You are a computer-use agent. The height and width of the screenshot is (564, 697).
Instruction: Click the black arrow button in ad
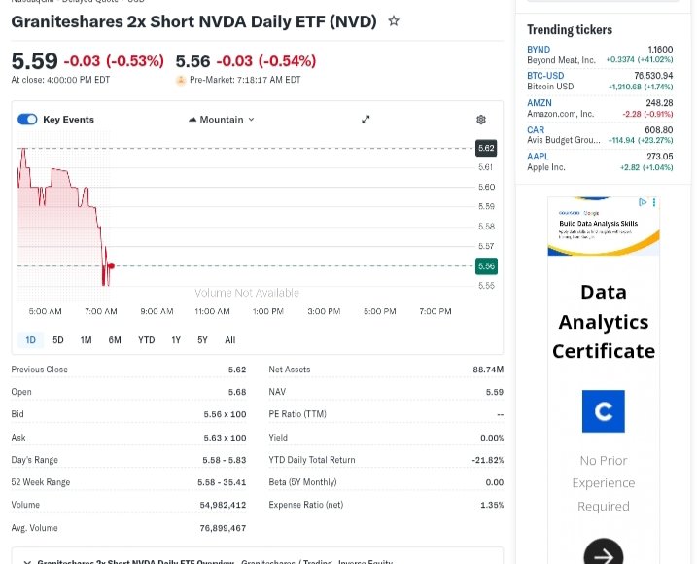coord(603,555)
